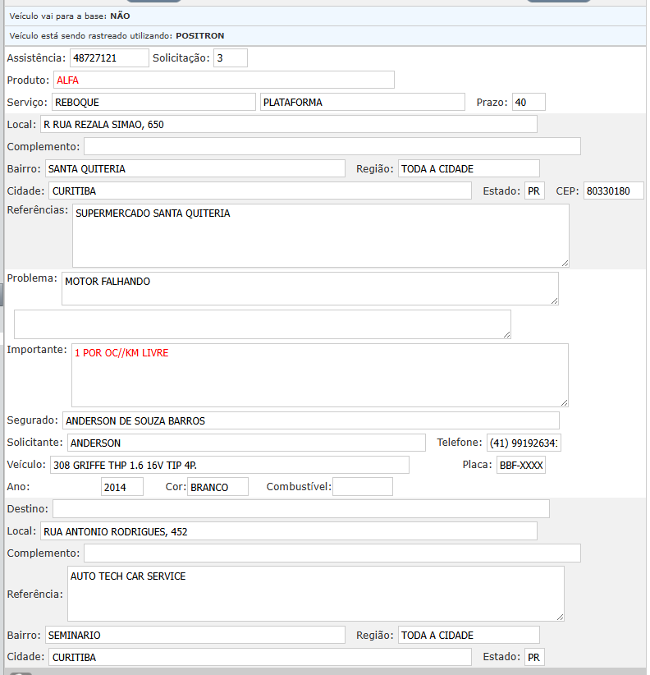Screen dimensions: 650x675
Task: Focus the empty Combustível field
Action: pyautogui.click(x=362, y=487)
